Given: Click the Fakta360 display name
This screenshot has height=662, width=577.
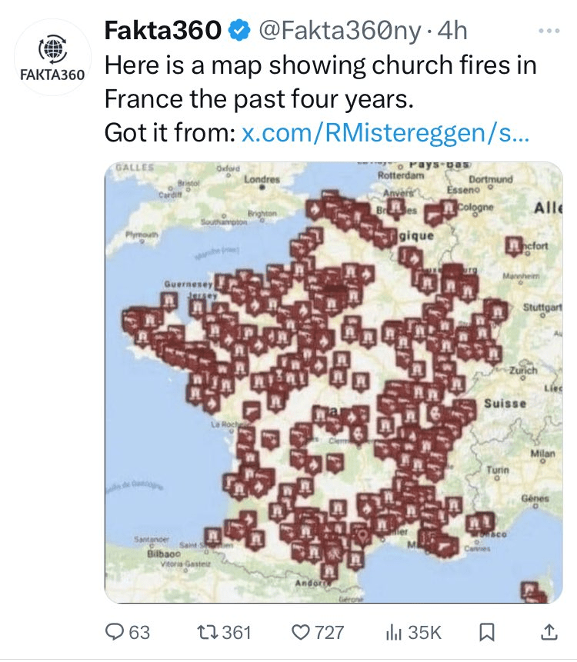Looking at the screenshot, I should [164, 32].
